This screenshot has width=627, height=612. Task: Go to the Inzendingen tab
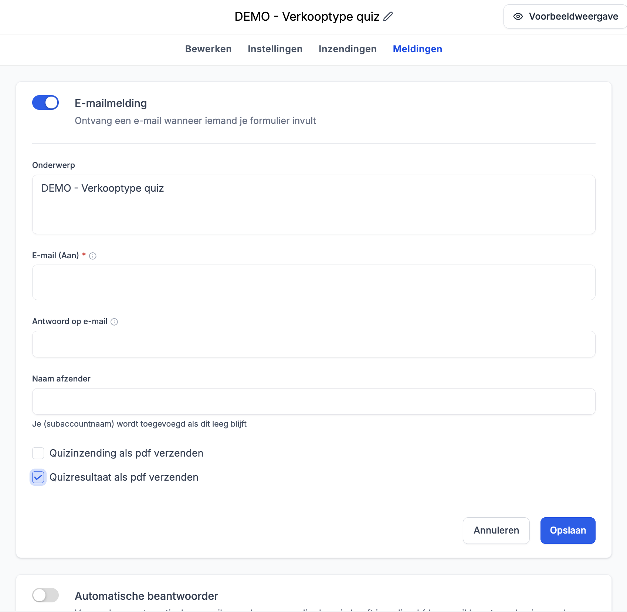[348, 49]
